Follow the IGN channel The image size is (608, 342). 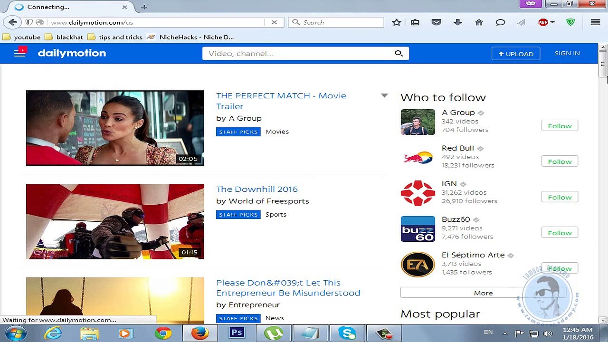tap(560, 197)
